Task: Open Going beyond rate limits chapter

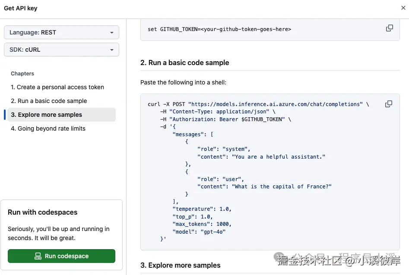Action: point(48,128)
